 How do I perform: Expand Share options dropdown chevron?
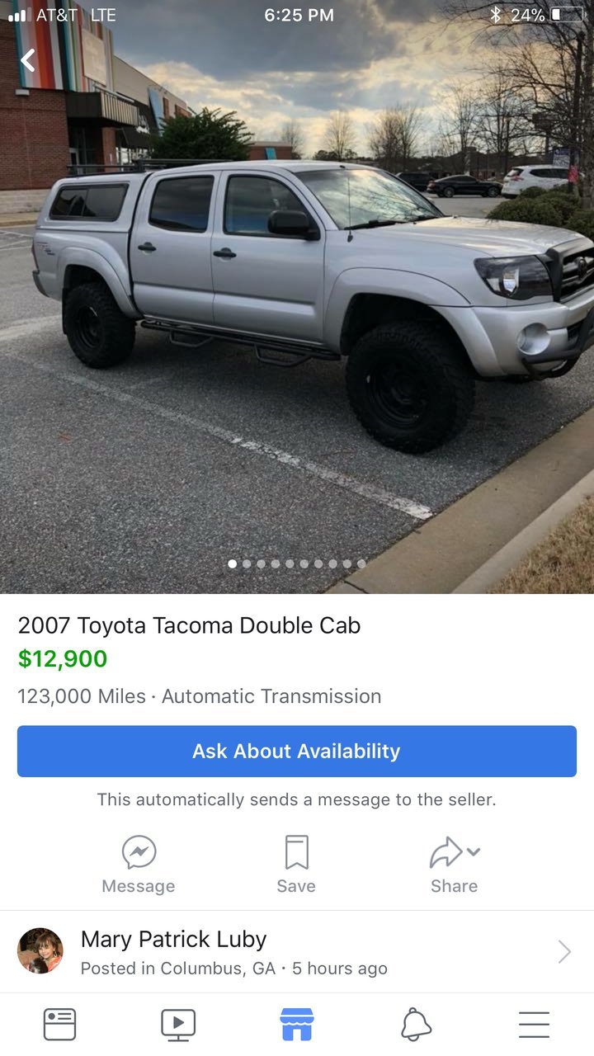(x=474, y=851)
